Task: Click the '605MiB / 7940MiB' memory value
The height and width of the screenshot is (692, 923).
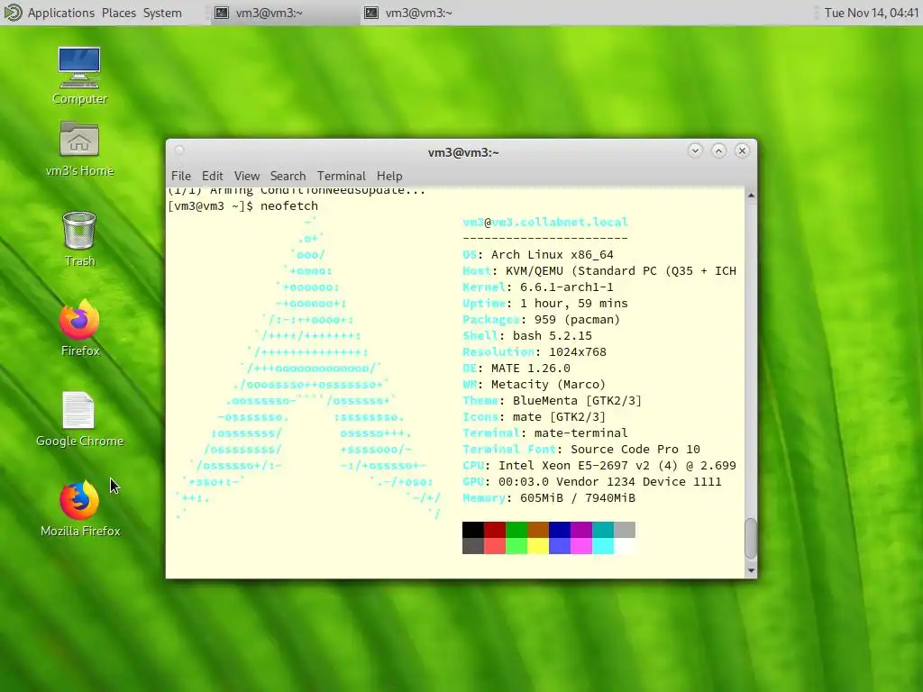Action: (578, 497)
